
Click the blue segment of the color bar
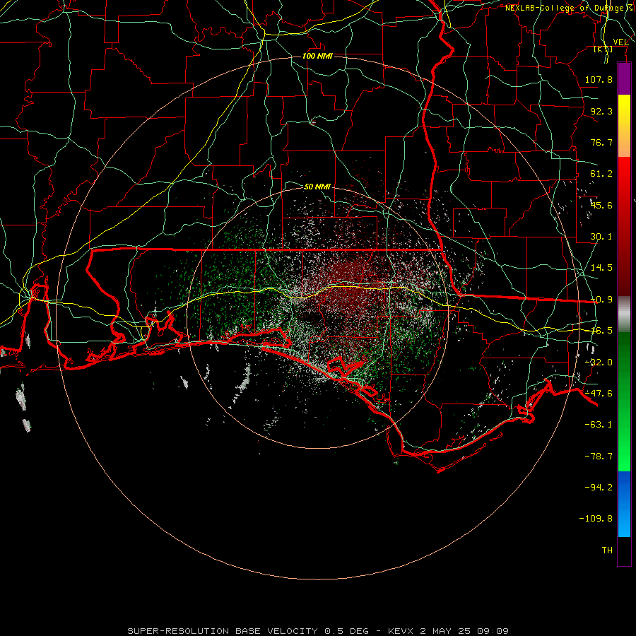point(624,504)
